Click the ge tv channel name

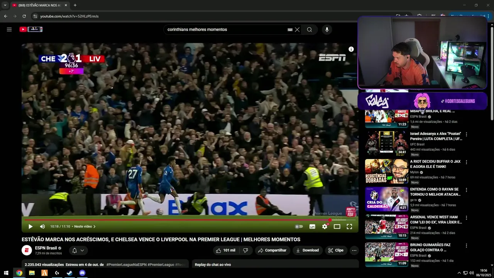[x=414, y=200]
